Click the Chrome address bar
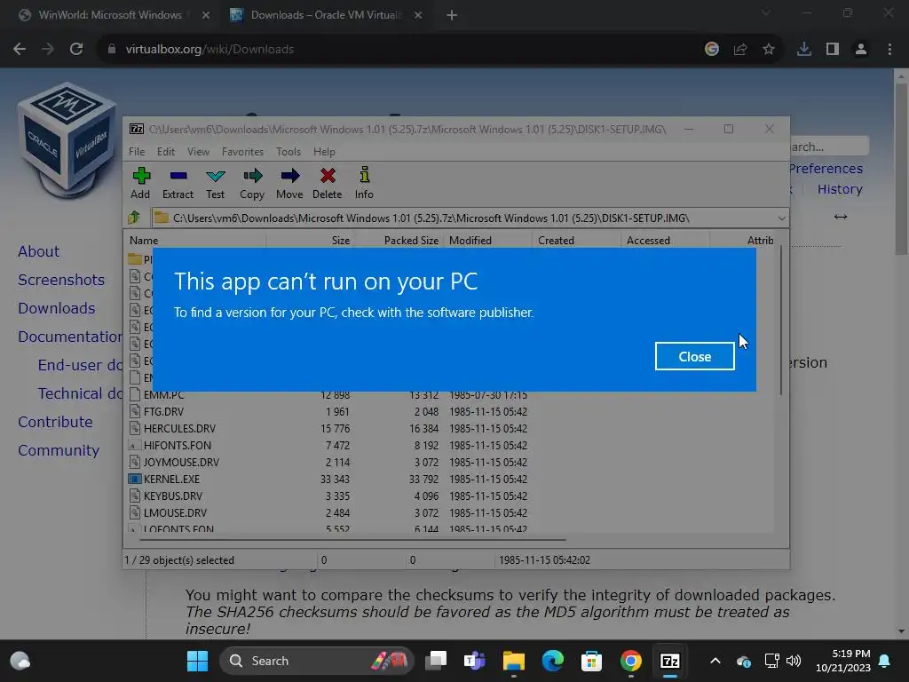The width and height of the screenshot is (909, 682). click(x=406, y=50)
